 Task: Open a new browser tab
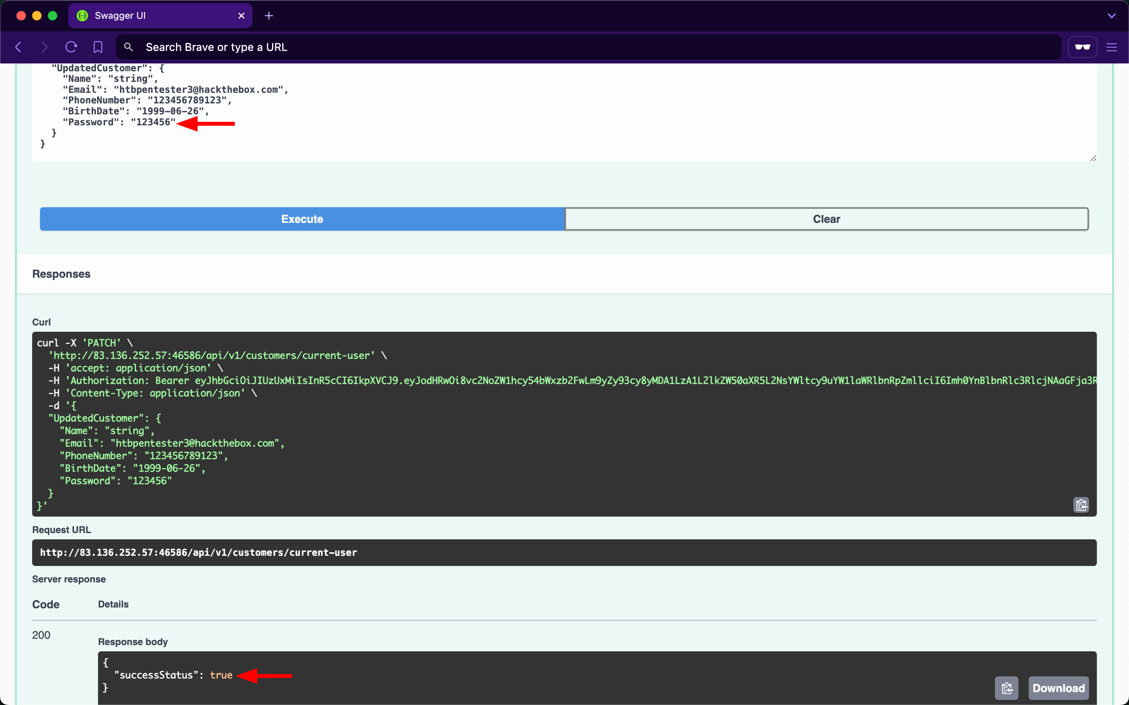tap(269, 16)
